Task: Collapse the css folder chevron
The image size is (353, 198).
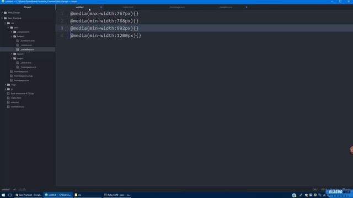Action: pyautogui.click(x=6, y=23)
